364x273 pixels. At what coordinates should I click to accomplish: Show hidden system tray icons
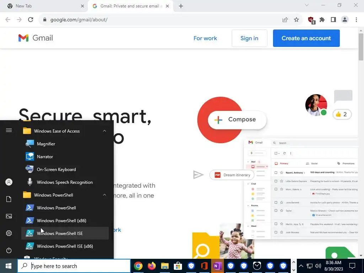(301, 266)
